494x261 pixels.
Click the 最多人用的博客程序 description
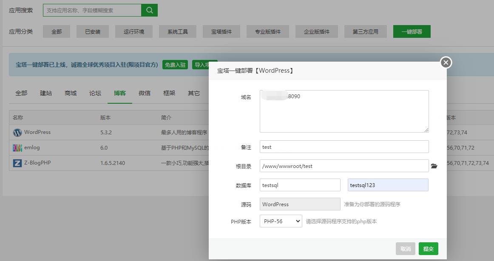[184, 133]
